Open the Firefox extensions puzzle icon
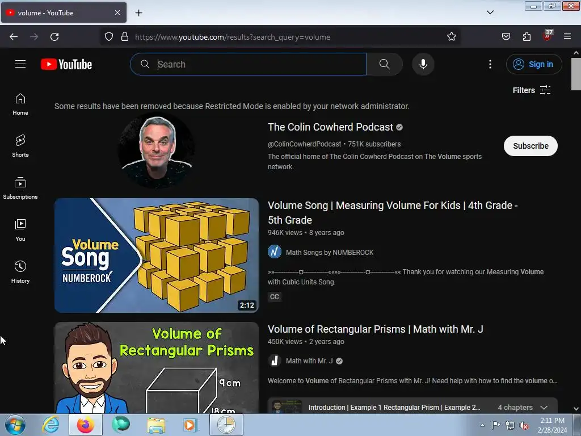Image resolution: width=581 pixels, height=436 pixels. (527, 37)
